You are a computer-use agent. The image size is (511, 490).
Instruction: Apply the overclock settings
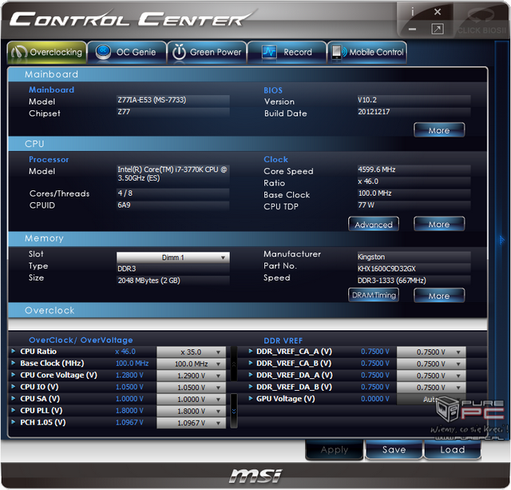point(335,450)
